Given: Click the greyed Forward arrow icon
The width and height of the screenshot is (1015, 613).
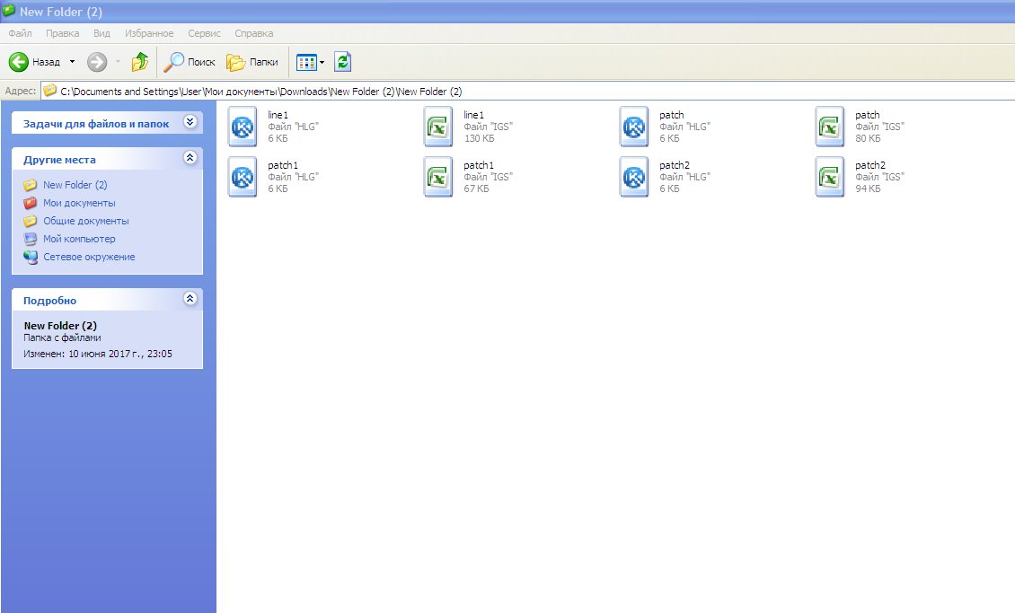Looking at the screenshot, I should tap(97, 62).
